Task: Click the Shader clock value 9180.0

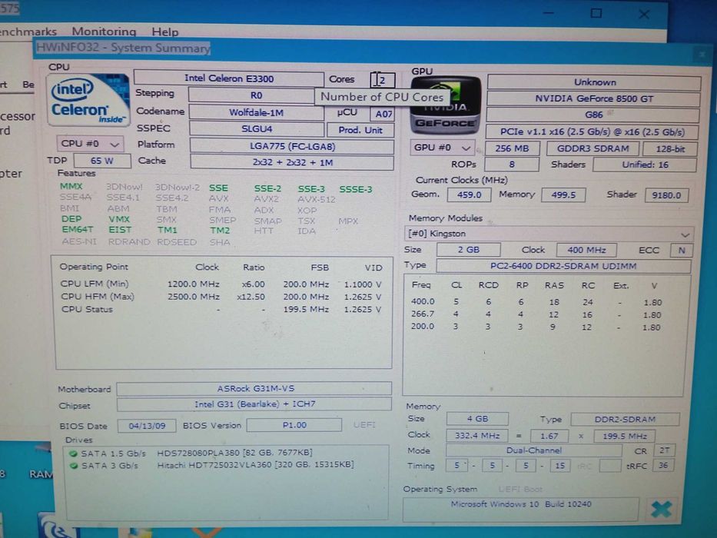Action: click(666, 195)
